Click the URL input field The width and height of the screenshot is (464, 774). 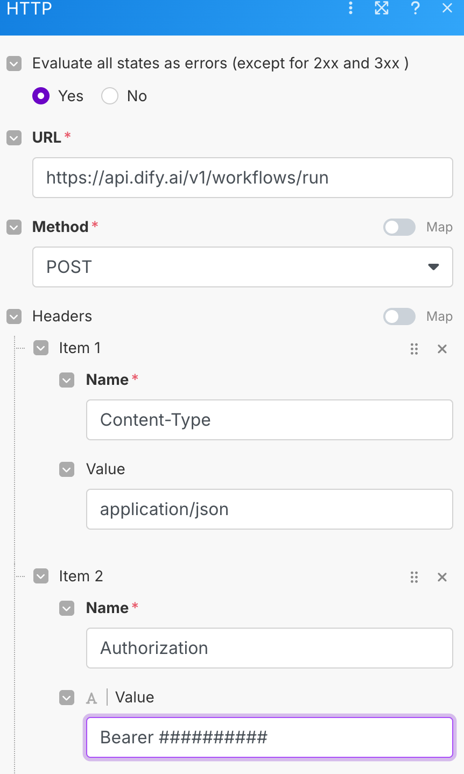(242, 178)
